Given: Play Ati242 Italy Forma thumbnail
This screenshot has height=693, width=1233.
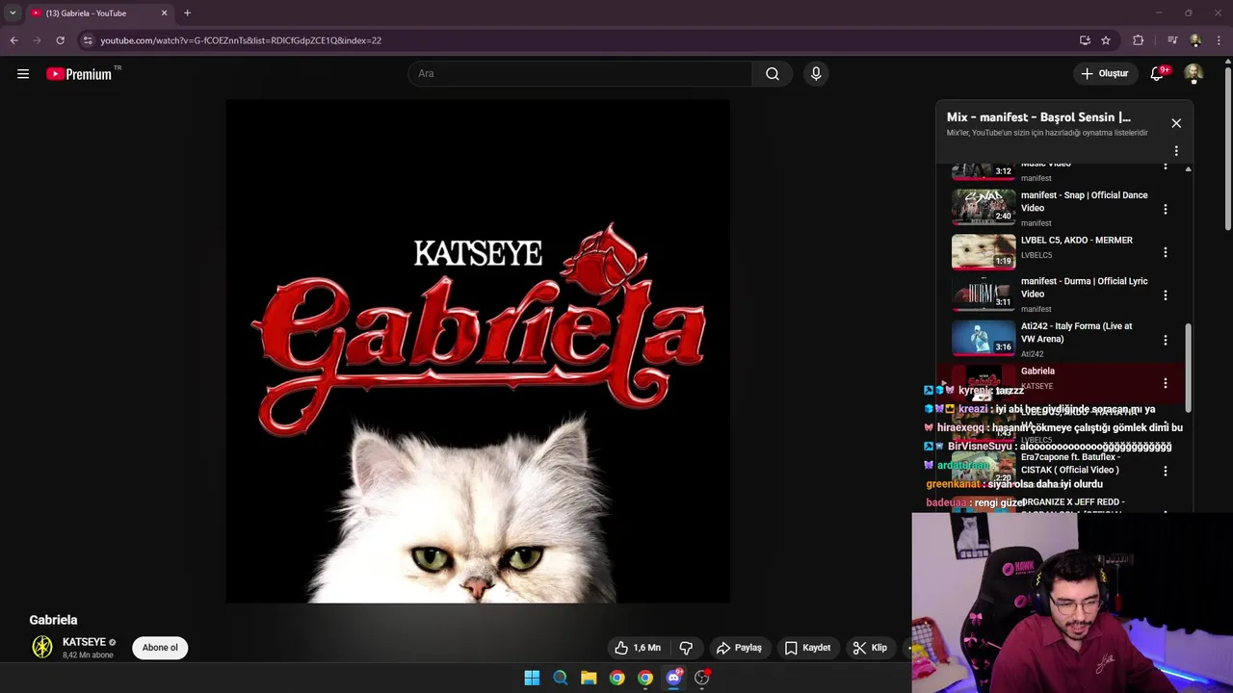Looking at the screenshot, I should tap(984, 338).
